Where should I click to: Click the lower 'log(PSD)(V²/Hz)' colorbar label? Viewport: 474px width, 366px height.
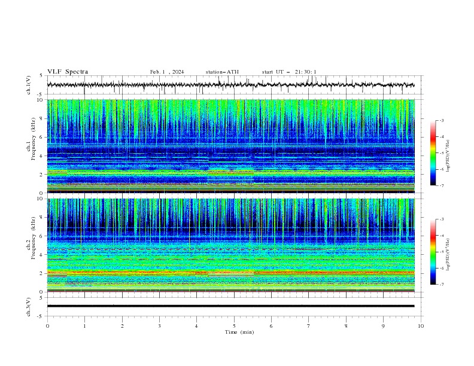(448, 255)
